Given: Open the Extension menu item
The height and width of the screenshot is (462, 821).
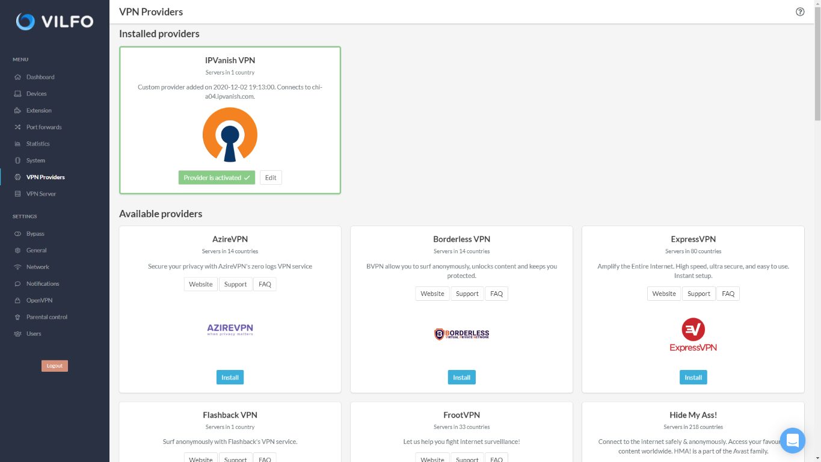Looking at the screenshot, I should click(x=39, y=111).
